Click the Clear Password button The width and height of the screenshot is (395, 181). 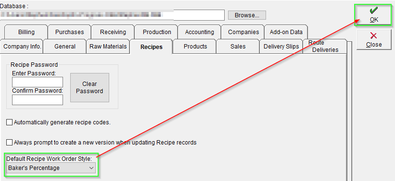[x=89, y=87]
